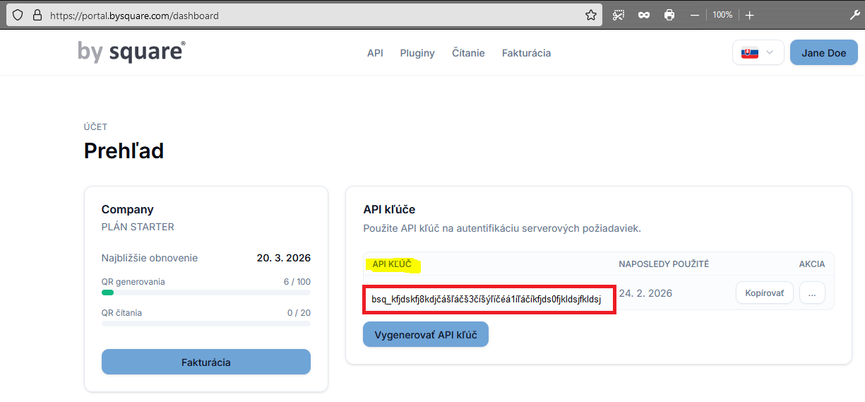Click the padlock site security icon
This screenshot has width=865, height=402.
tap(36, 15)
